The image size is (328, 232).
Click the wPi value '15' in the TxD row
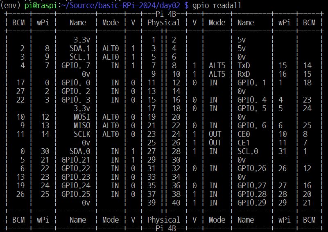283,65
